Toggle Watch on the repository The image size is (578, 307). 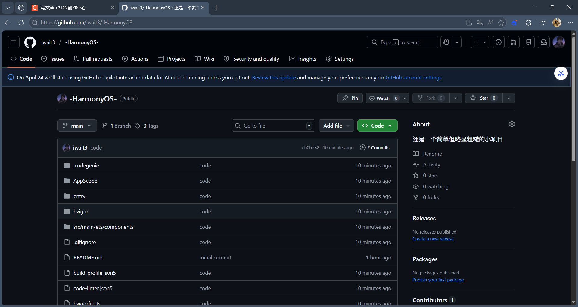coord(383,98)
